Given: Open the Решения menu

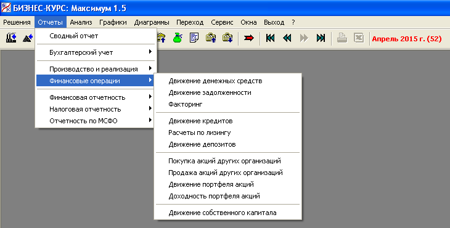Looking at the screenshot, I should click(x=17, y=22).
